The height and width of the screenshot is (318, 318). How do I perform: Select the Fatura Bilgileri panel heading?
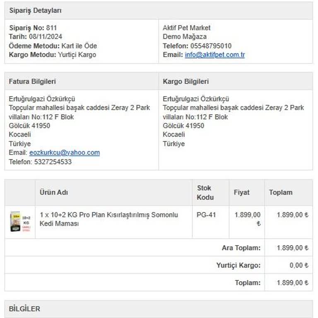(32, 82)
